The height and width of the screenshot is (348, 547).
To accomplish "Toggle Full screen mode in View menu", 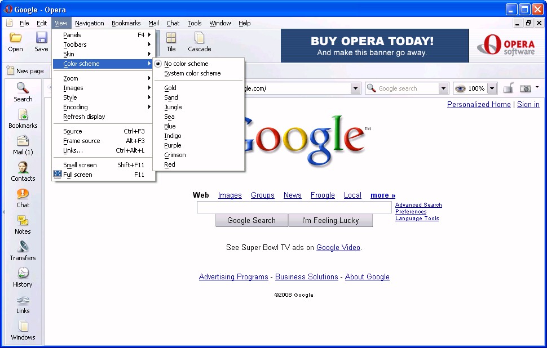I will pyautogui.click(x=78, y=175).
